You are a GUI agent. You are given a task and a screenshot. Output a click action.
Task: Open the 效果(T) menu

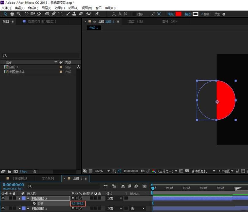coord(60,8)
